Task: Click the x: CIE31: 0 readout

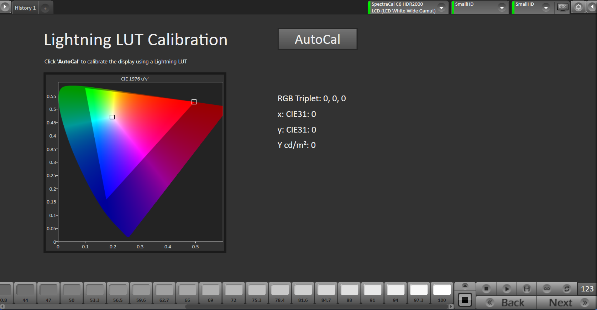Action: point(297,114)
